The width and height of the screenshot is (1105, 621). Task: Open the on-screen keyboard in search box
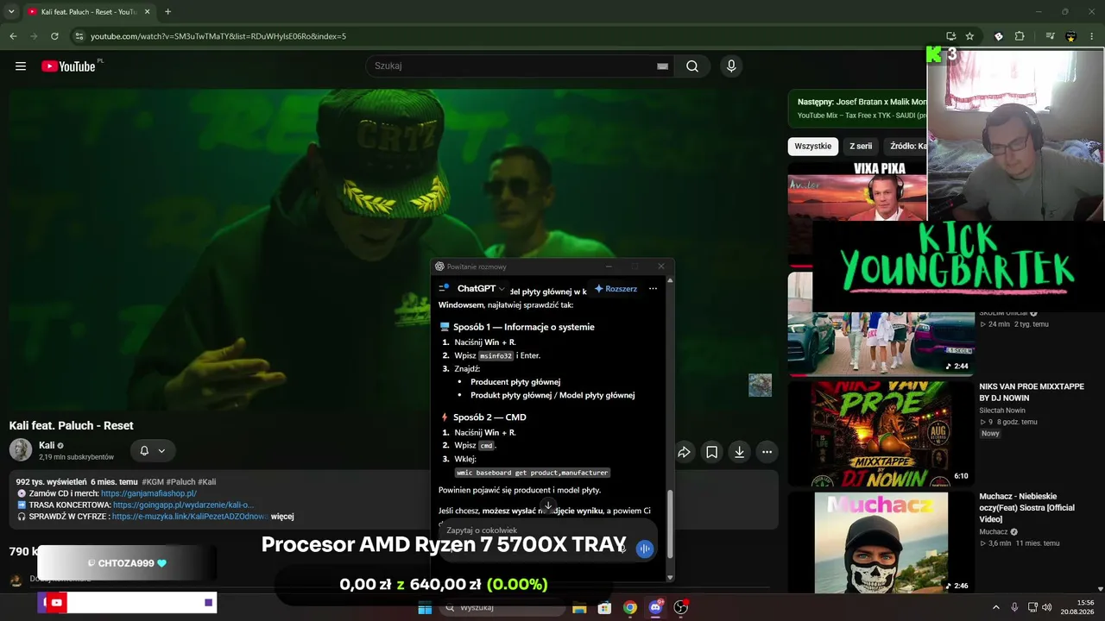(662, 66)
